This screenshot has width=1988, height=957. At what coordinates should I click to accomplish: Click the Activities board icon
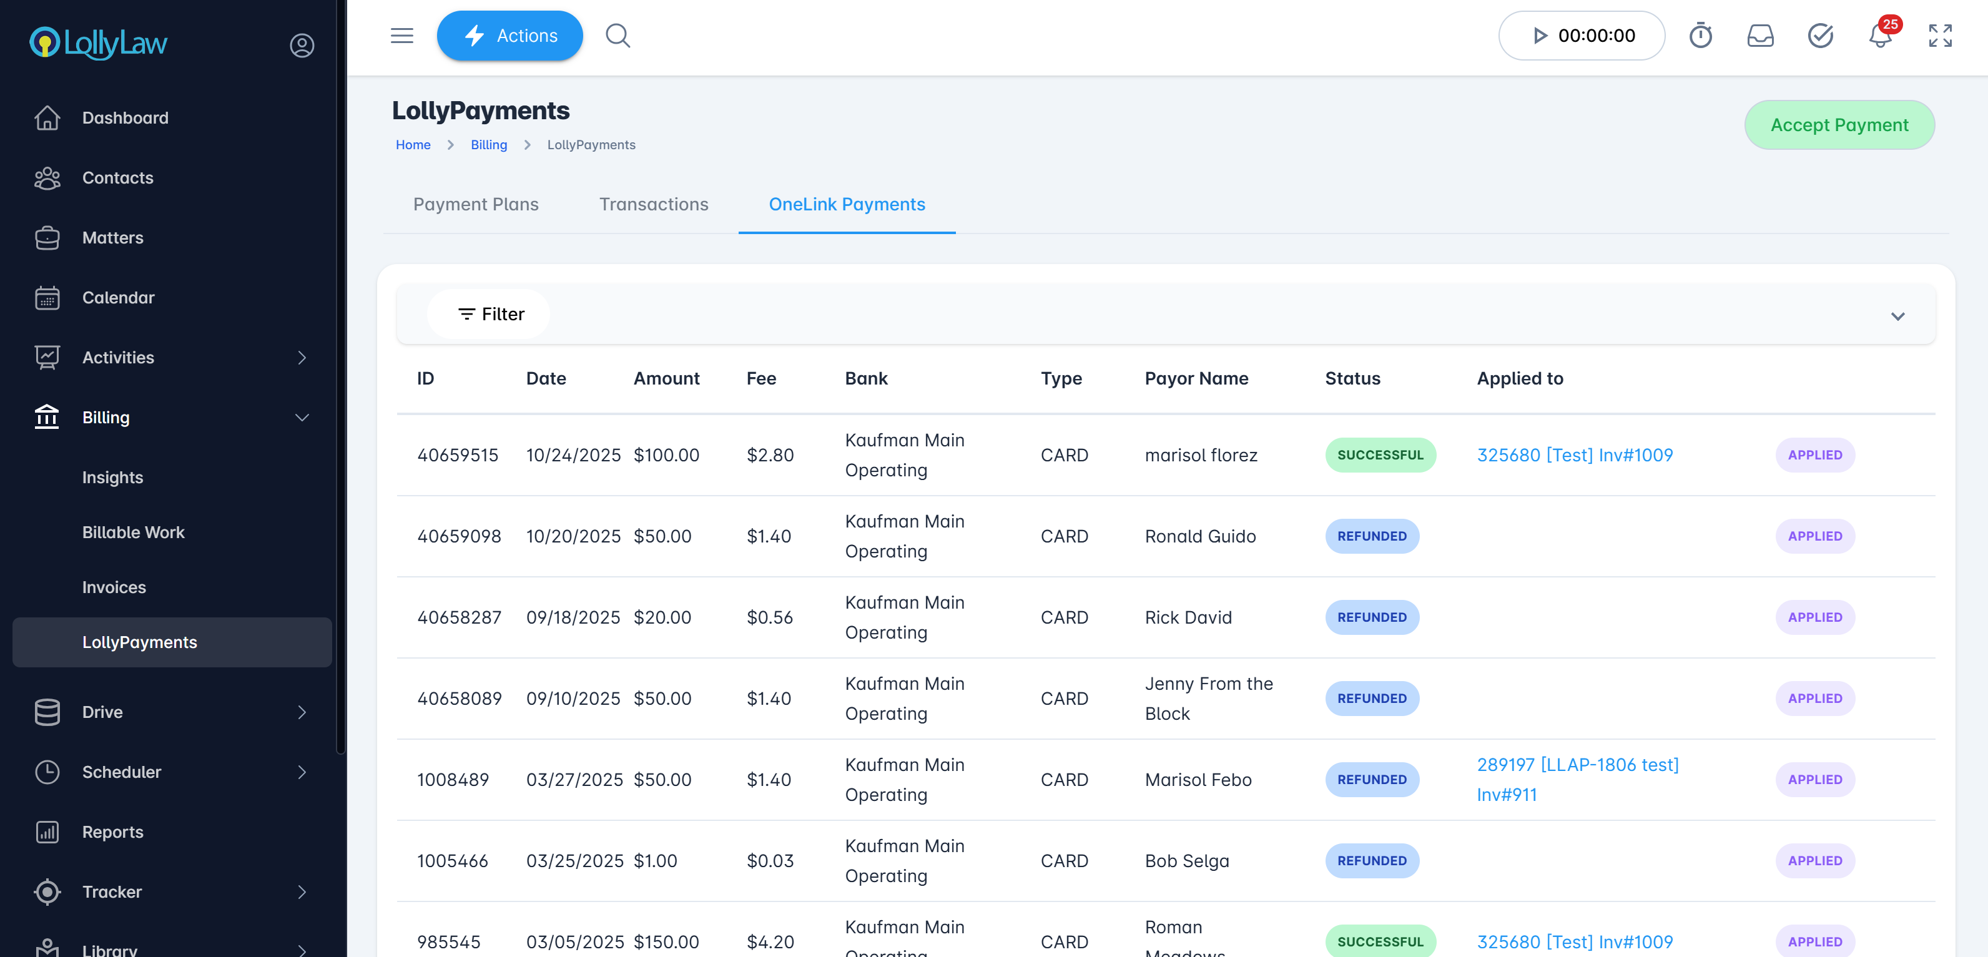pos(47,357)
